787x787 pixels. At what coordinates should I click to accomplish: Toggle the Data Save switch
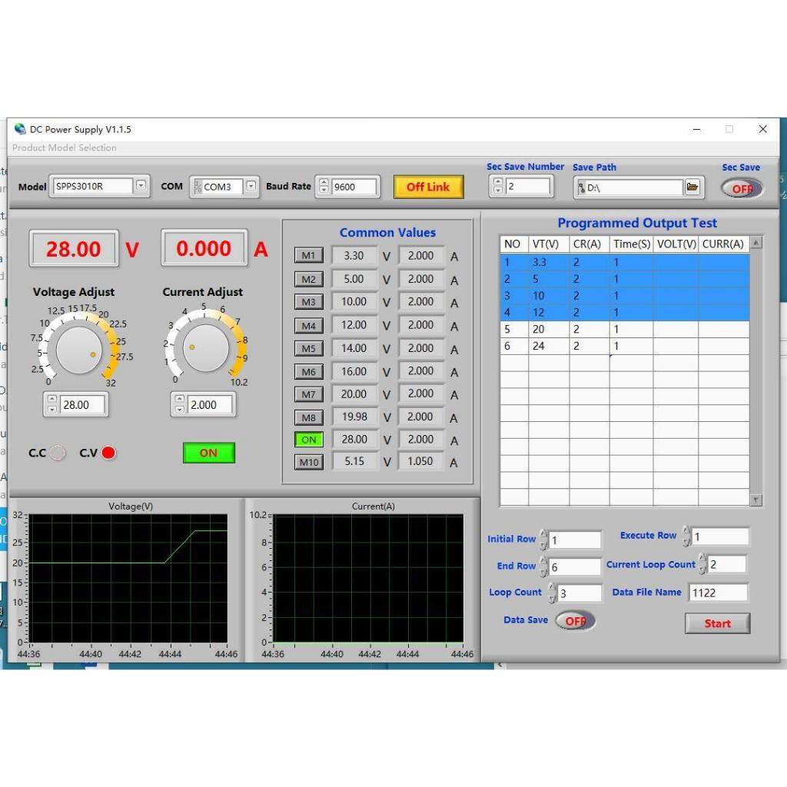[575, 621]
